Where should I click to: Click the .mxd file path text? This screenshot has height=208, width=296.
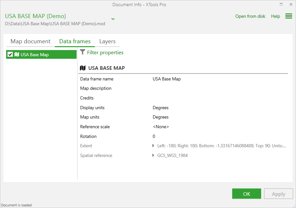coord(55,24)
